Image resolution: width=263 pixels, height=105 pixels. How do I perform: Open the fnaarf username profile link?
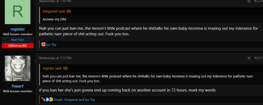[x=18, y=86]
